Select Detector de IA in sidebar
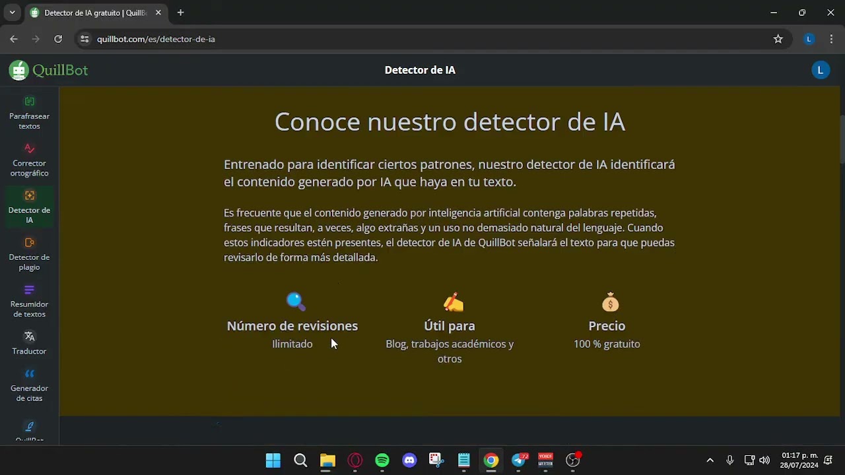The height and width of the screenshot is (475, 845). point(29,206)
